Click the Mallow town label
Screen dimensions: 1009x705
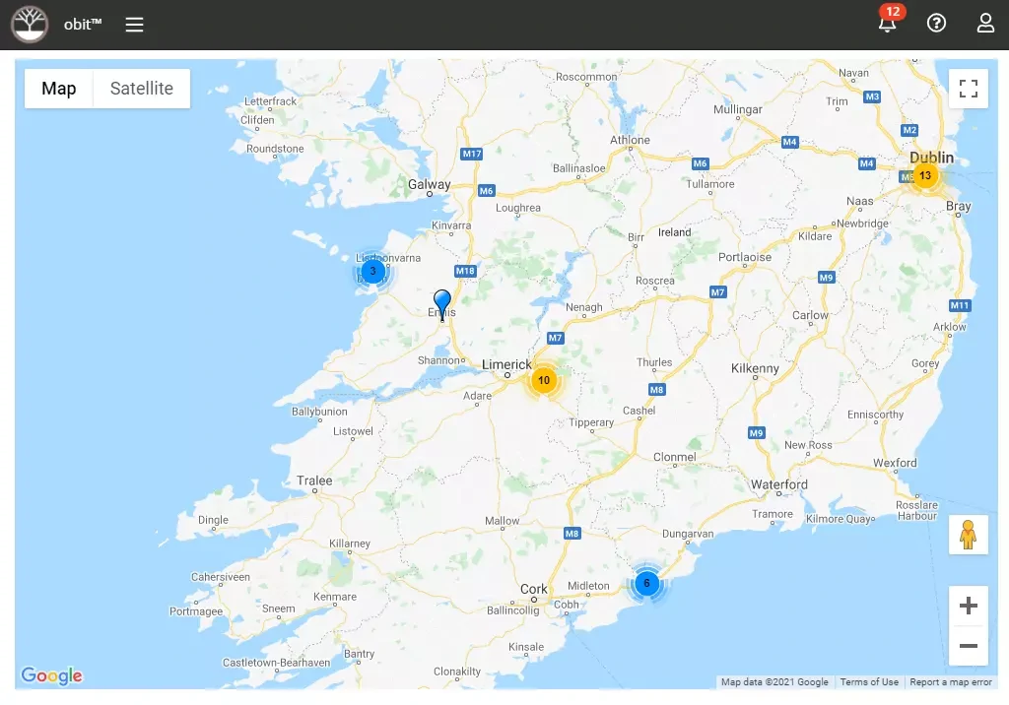click(x=502, y=521)
